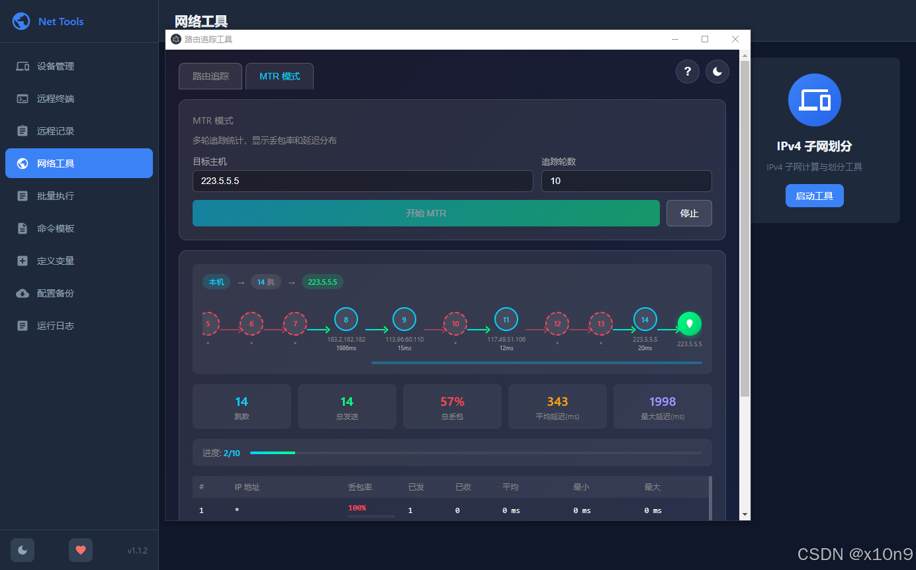Open 远程记录 in the sidebar
This screenshot has height=570, width=916.
(x=79, y=131)
